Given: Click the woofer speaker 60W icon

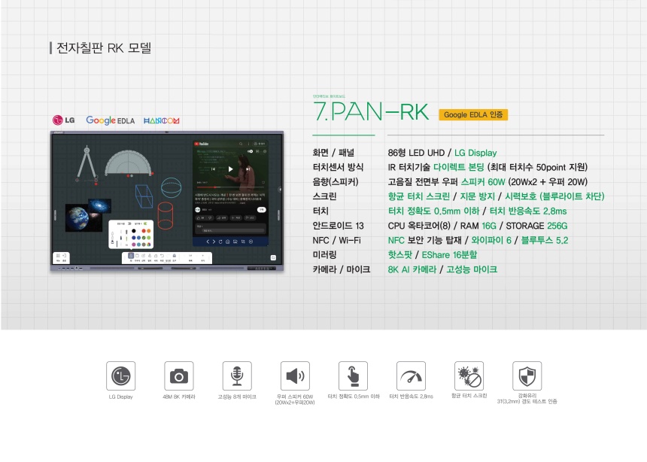Looking at the screenshot, I should [294, 375].
